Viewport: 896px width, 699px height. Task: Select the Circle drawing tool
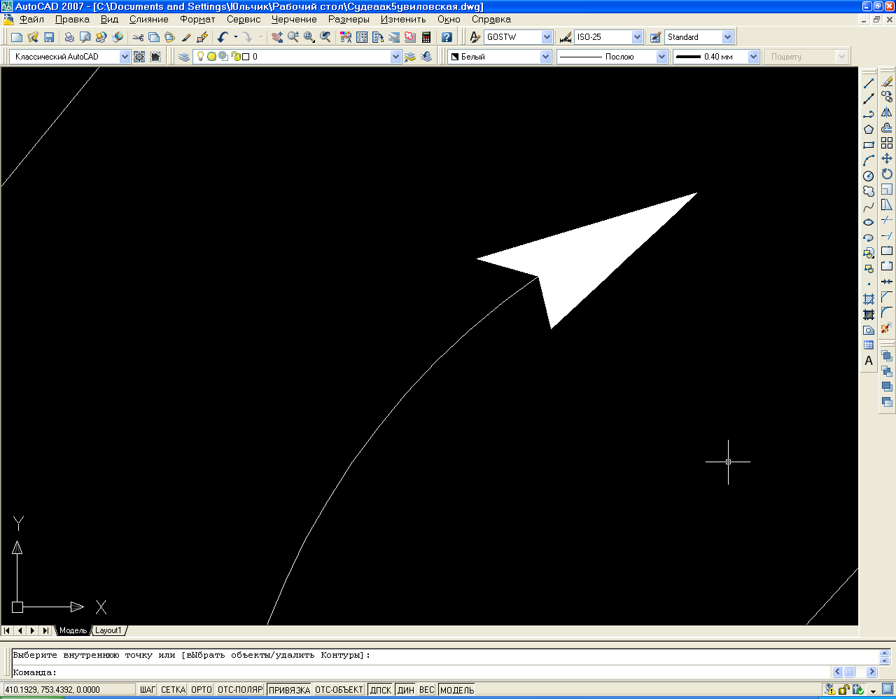pyautogui.click(x=869, y=176)
